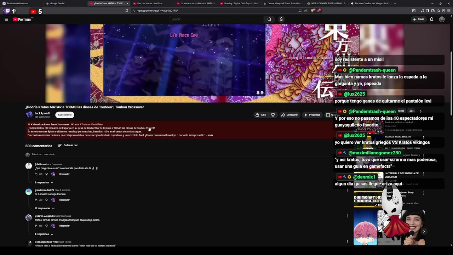Bookmark this page in the address bar
453x255 pixels.
coord(127,11)
